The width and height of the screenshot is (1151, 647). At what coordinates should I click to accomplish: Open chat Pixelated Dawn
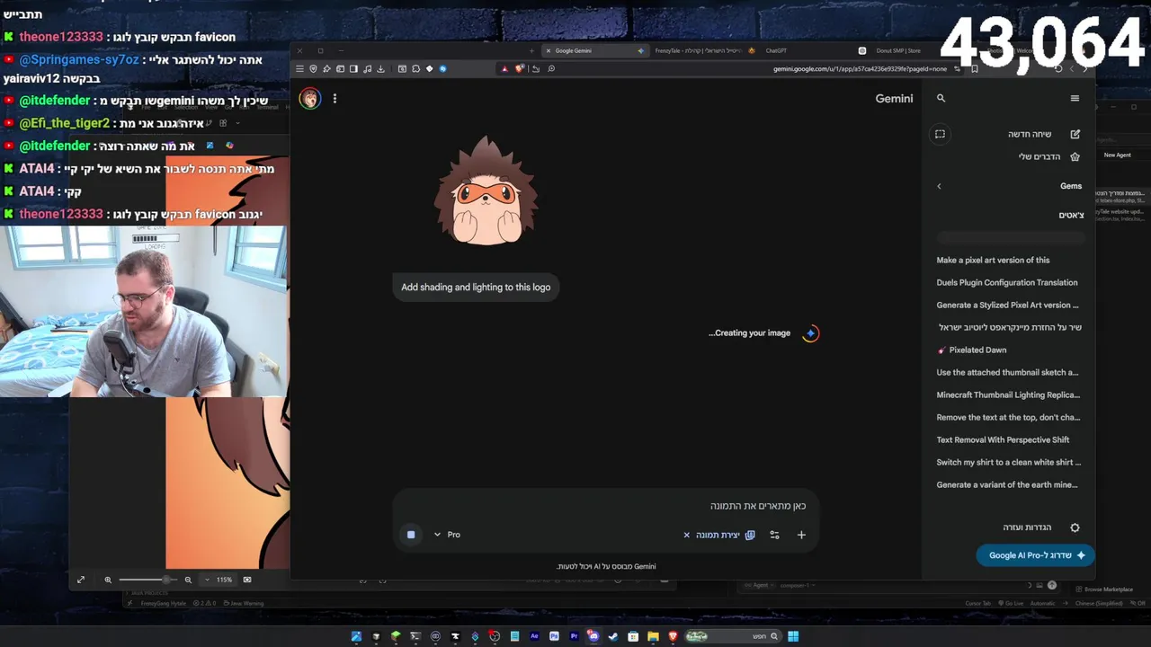971,350
